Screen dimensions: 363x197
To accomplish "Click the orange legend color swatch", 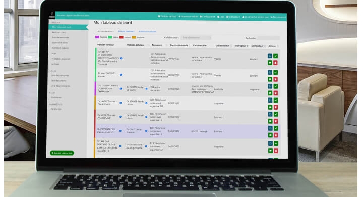I will (x=134, y=37).
